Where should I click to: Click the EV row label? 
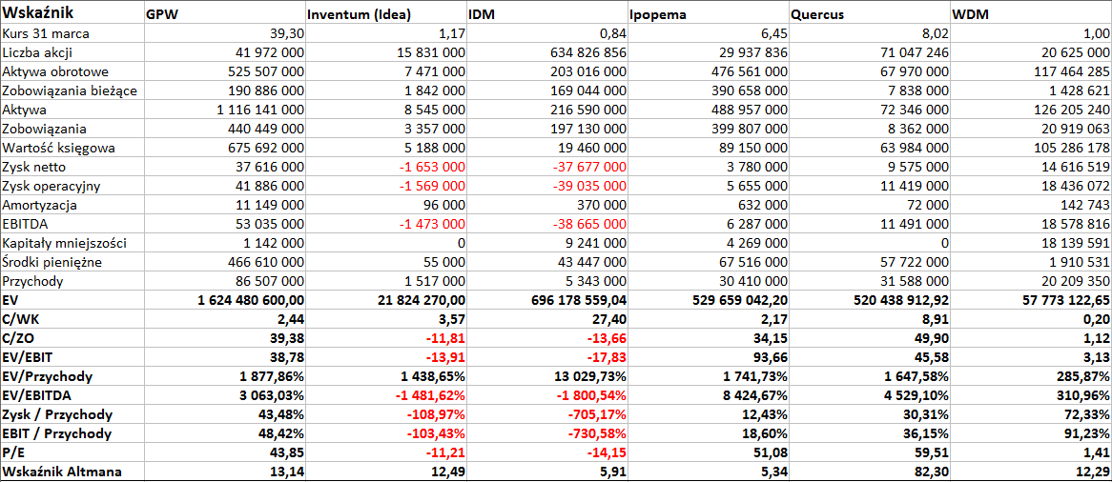[10, 301]
